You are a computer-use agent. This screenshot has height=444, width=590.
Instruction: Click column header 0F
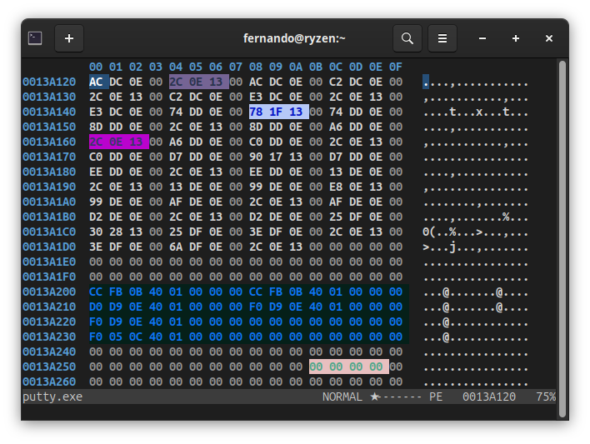point(396,67)
